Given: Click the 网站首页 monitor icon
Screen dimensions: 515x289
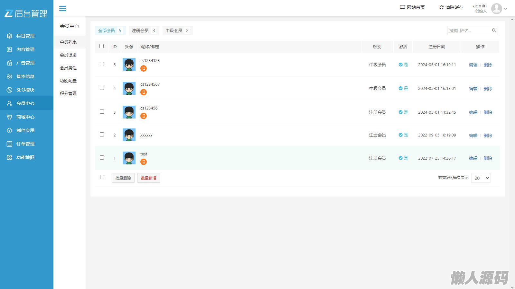Looking at the screenshot, I should [402, 7].
